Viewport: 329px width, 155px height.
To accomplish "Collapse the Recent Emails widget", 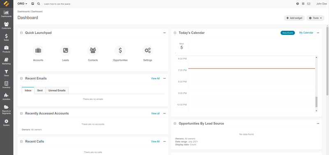I will (21, 78).
